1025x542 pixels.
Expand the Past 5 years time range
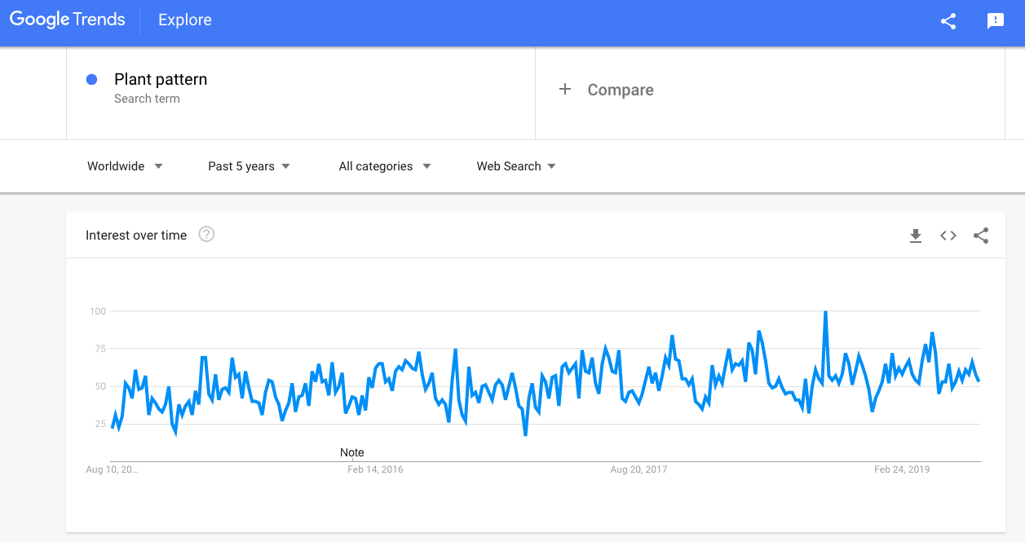click(250, 166)
